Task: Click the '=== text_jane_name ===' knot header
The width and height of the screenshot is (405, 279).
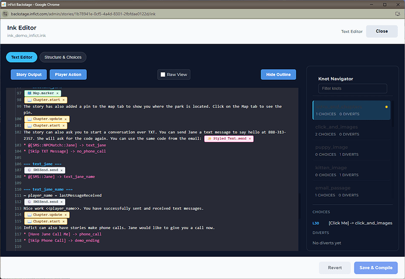Action: (48, 189)
